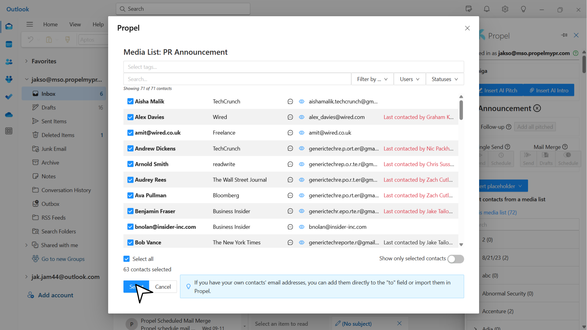
Task: Open the Select tags combo box
Action: [293, 67]
